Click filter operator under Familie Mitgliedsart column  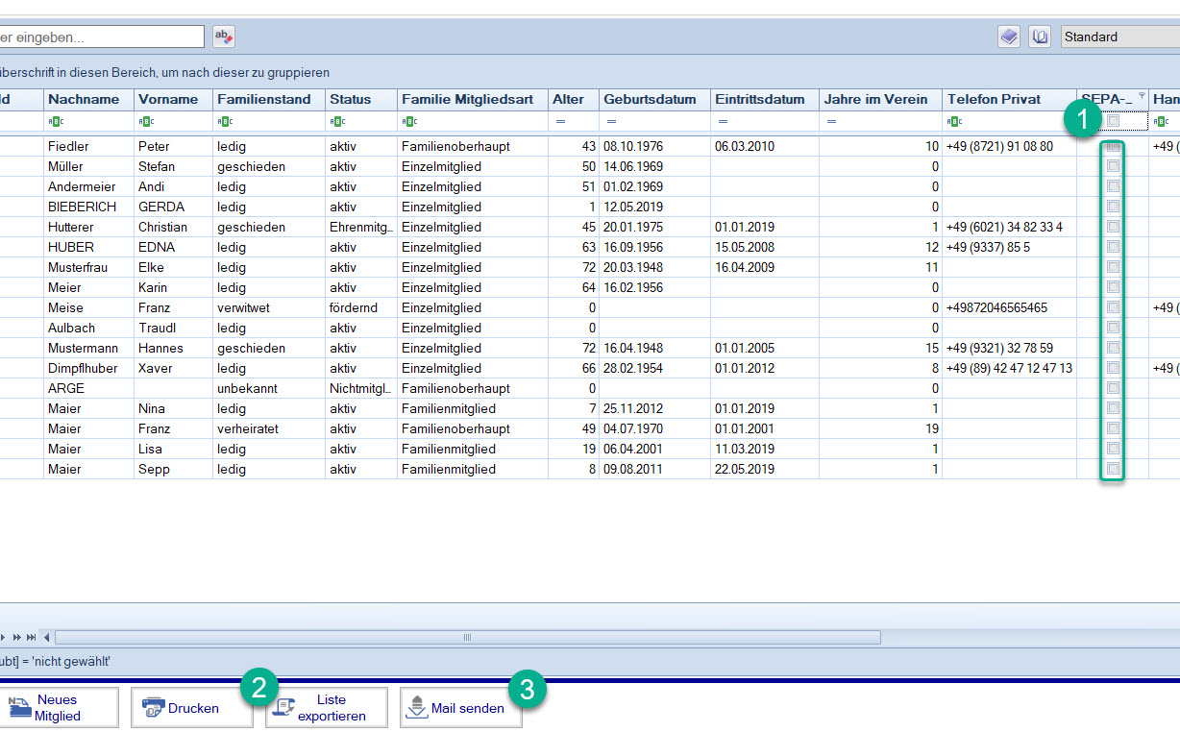pos(408,121)
